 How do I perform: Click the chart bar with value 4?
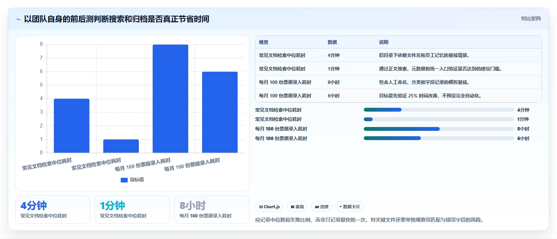tap(71, 126)
